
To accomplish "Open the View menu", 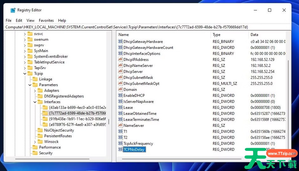I will pos(31,21).
